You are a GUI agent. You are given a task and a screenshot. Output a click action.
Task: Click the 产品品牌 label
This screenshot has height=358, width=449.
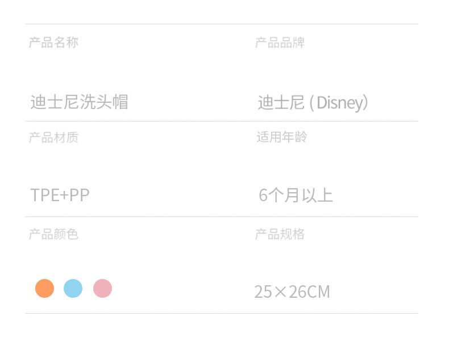[x=280, y=43]
